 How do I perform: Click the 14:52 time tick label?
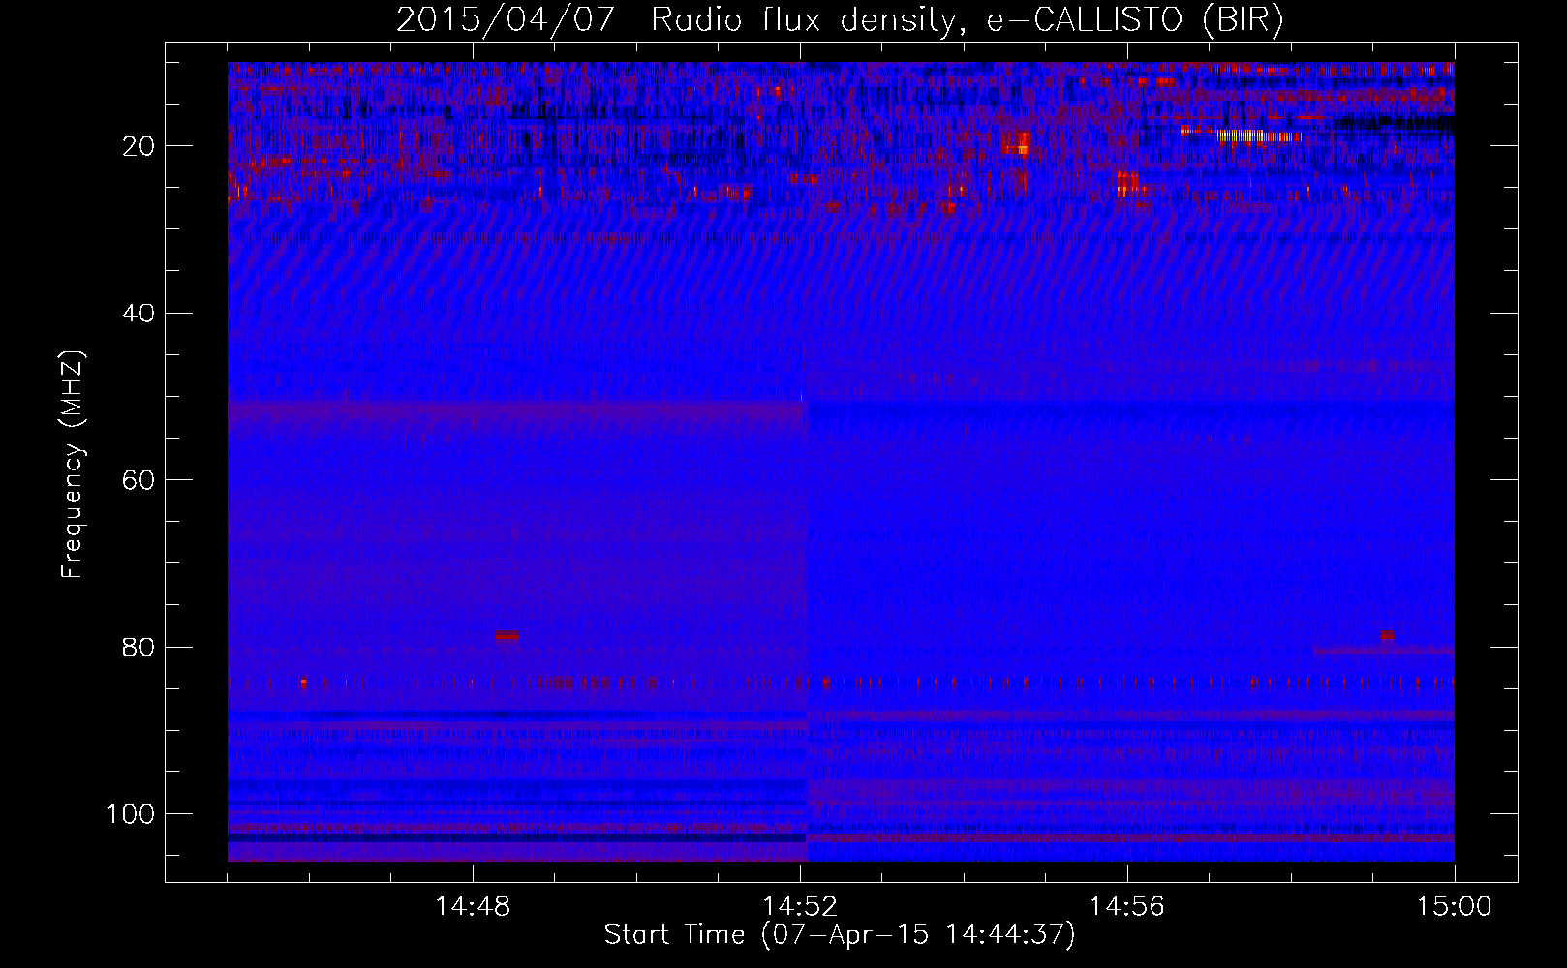[x=800, y=907]
